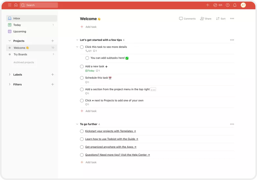Collapse the Projects section chevron
The width and height of the screenshot is (257, 180).
tap(10, 41)
